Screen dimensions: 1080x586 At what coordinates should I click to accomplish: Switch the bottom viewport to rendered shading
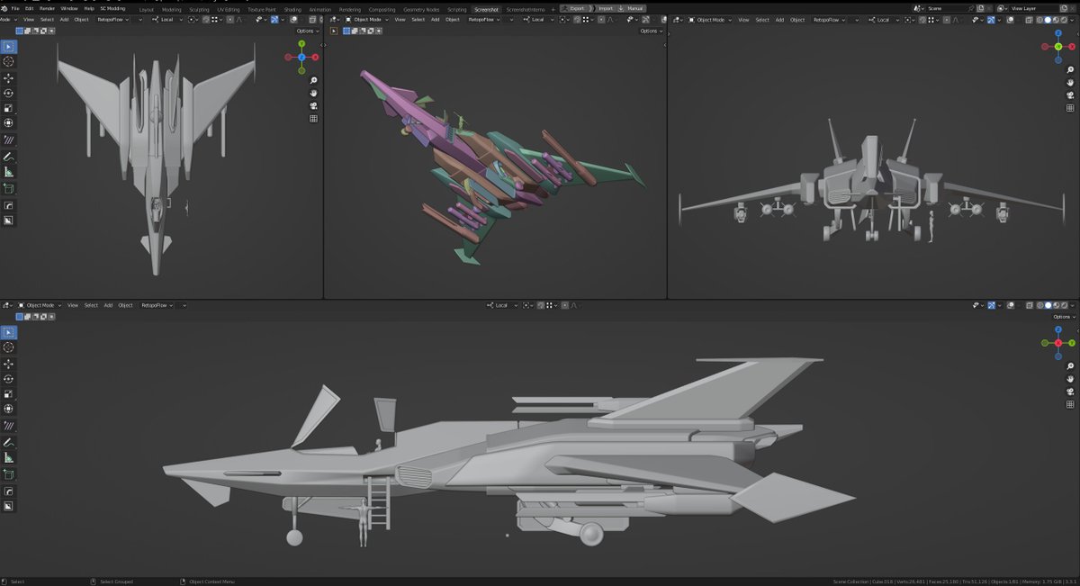point(1064,304)
